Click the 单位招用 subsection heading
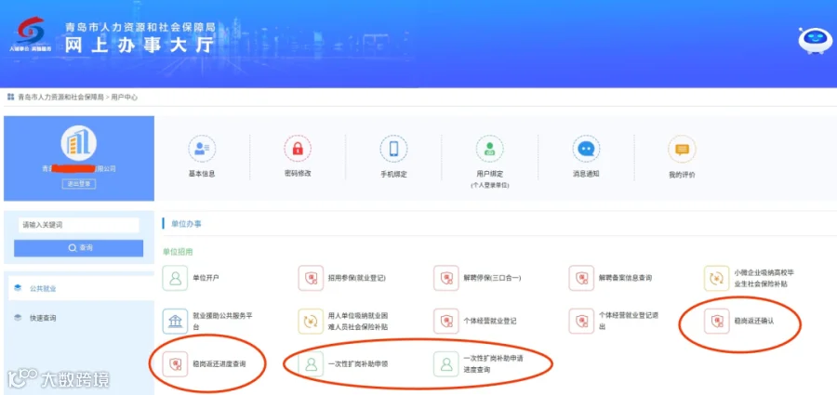The image size is (837, 395). point(178,252)
